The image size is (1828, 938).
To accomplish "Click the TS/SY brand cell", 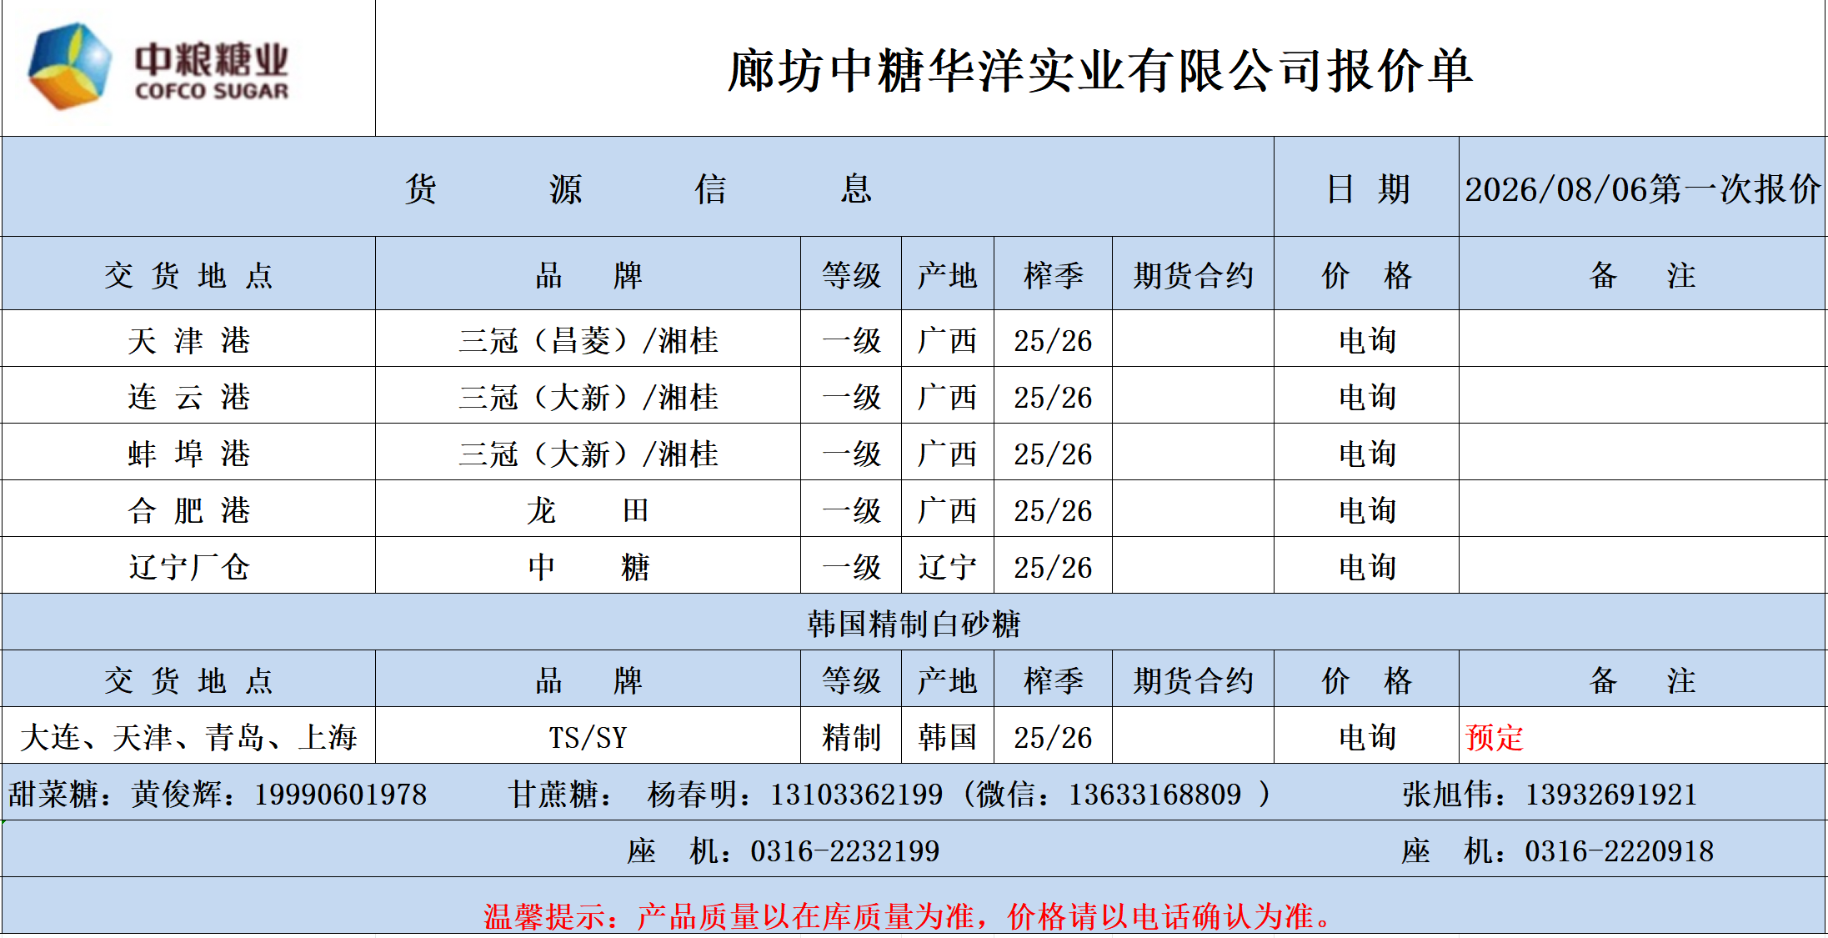I will (588, 736).
